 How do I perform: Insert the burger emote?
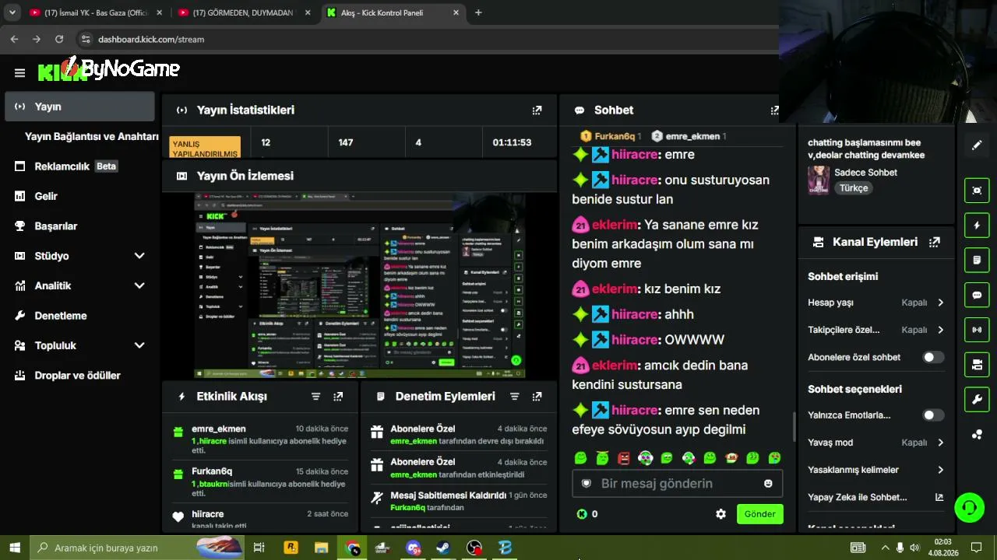pyautogui.click(x=731, y=458)
